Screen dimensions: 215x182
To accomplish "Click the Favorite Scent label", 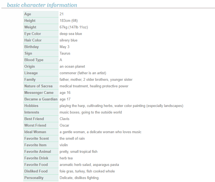I will coord(37,138).
